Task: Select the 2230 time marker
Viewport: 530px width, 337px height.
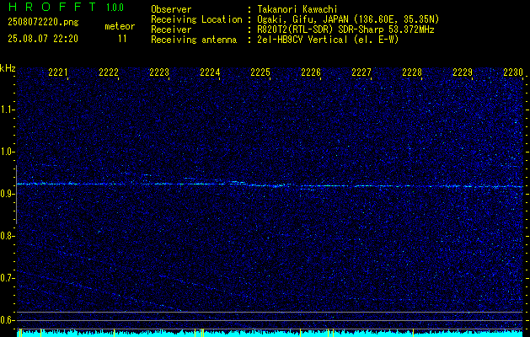Action: coord(513,72)
